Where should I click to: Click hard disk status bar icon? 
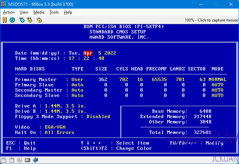click(x=27, y=160)
